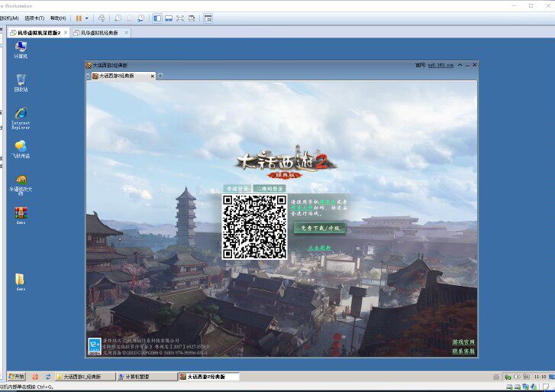
Task: Open the 回收站 recycle bin icon
Action: coord(21,83)
